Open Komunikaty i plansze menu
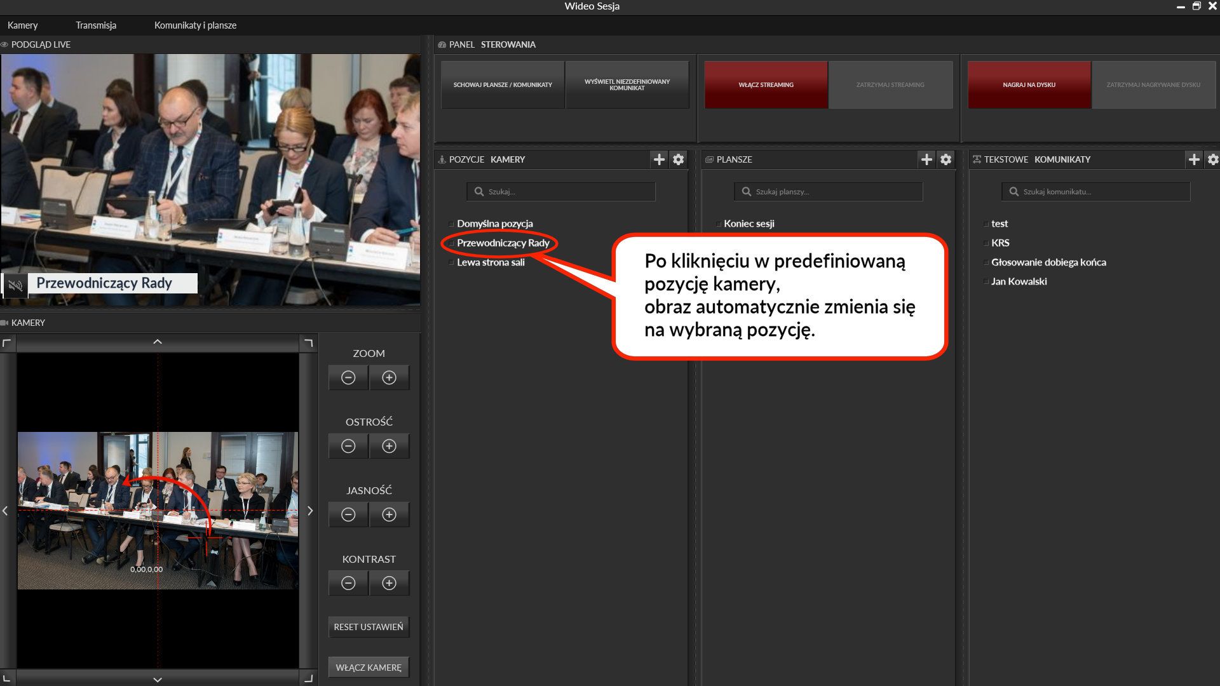Viewport: 1220px width, 686px height. pos(195,25)
